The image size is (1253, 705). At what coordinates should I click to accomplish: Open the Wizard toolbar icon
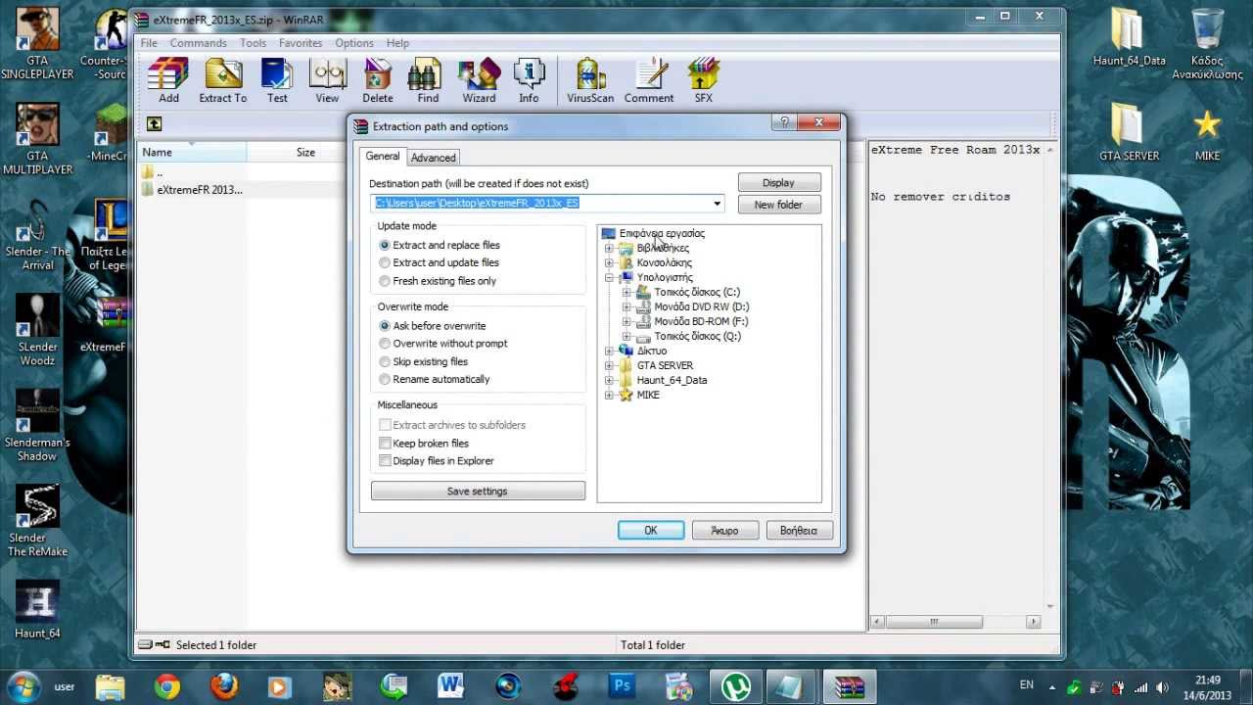tap(479, 80)
